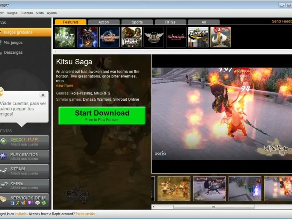Click the game icon strip left scroll arrow
292x219 pixels.
pyautogui.click(x=55, y=51)
